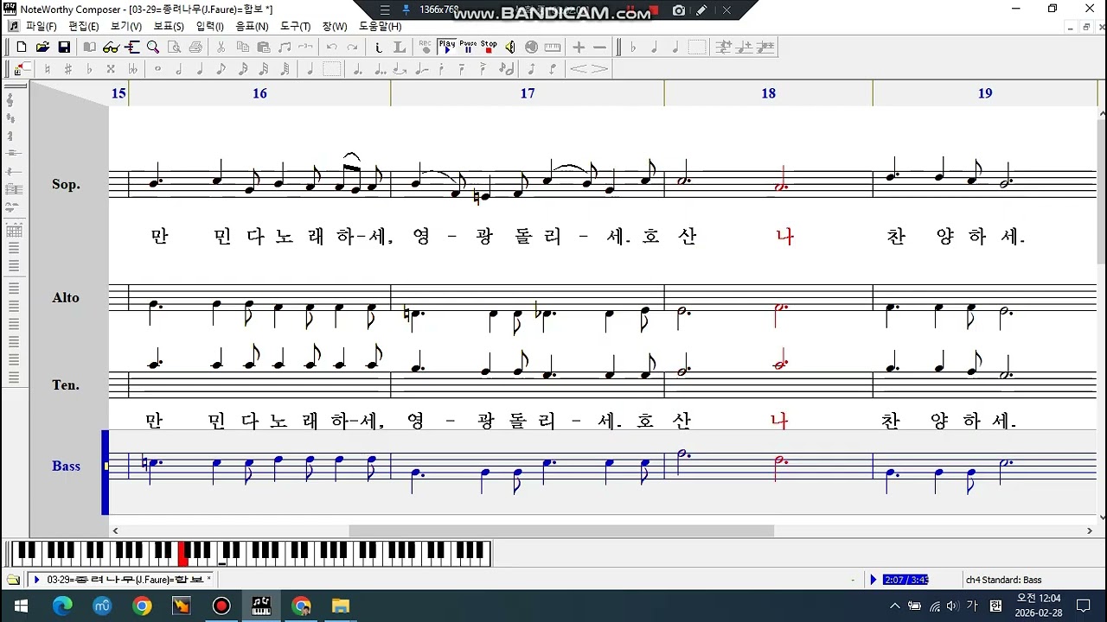
Task: Toggle decrescendo hairpin icon
Action: pos(599,68)
